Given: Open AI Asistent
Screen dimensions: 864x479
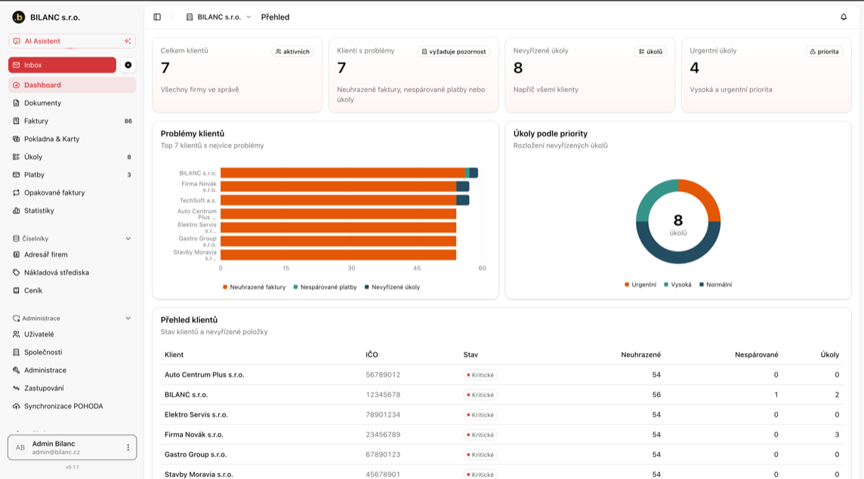Looking at the screenshot, I should [73, 41].
